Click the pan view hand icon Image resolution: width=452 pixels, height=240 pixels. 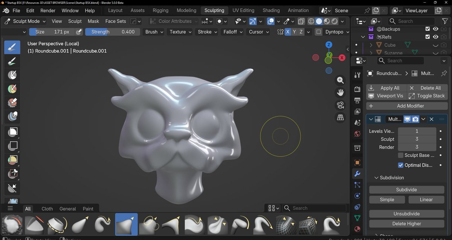[x=341, y=92]
